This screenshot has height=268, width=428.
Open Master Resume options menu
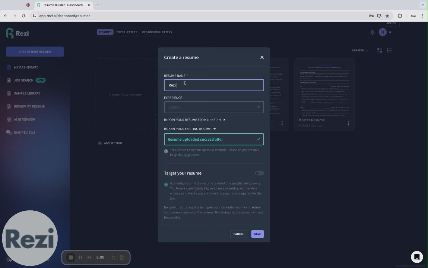tap(348, 123)
